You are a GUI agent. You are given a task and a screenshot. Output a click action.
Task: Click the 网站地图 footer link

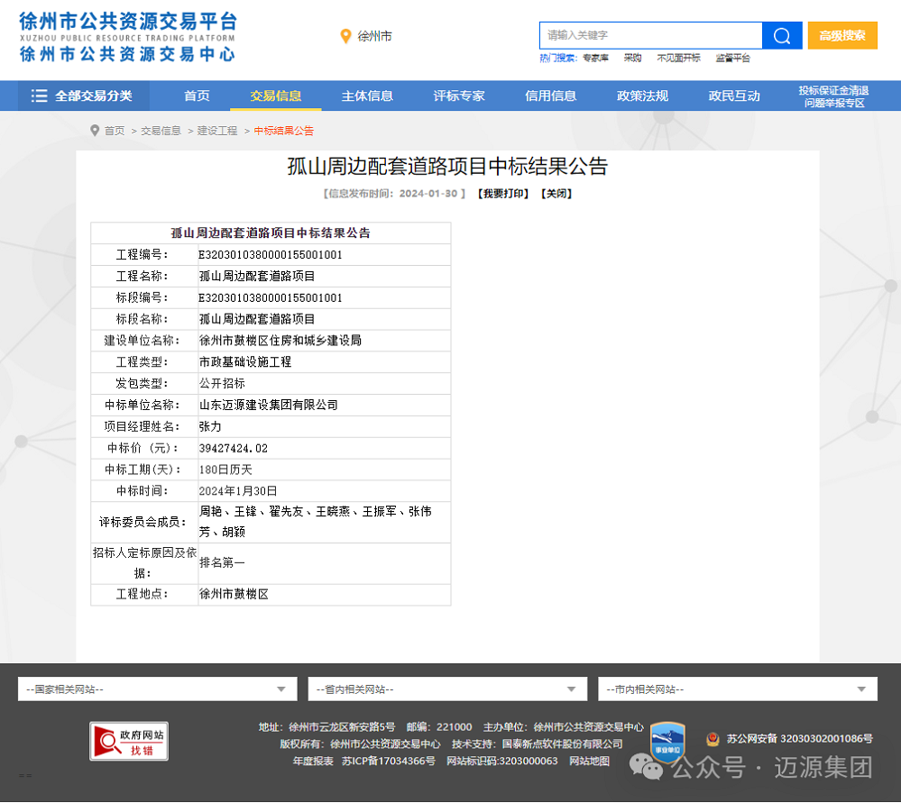(589, 761)
